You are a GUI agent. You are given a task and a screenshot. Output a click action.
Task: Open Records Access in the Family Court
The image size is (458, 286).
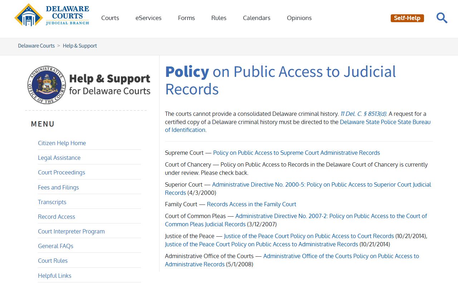coord(252,204)
